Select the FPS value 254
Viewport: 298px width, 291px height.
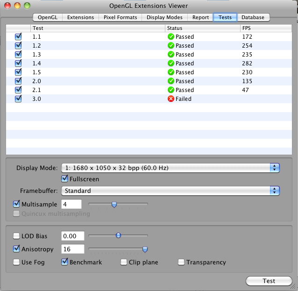pos(247,45)
